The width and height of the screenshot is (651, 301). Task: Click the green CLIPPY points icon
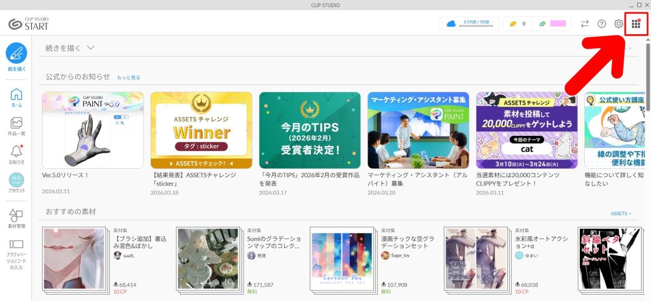pos(542,23)
